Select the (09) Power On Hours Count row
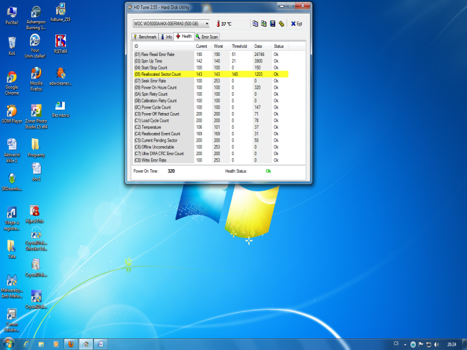This screenshot has width=467, height=350. pyautogui.click(x=211, y=87)
